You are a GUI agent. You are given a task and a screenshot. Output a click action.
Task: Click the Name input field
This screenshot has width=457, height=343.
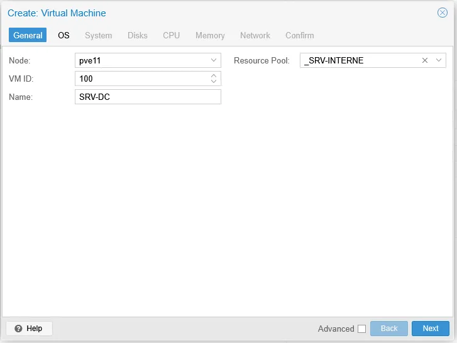coord(148,97)
